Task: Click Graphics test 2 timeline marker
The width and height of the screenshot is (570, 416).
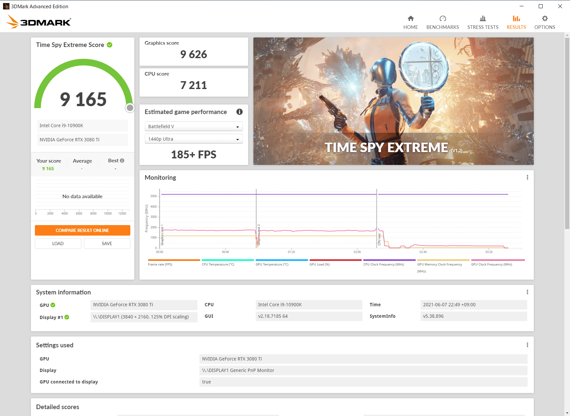Action: coord(259,235)
